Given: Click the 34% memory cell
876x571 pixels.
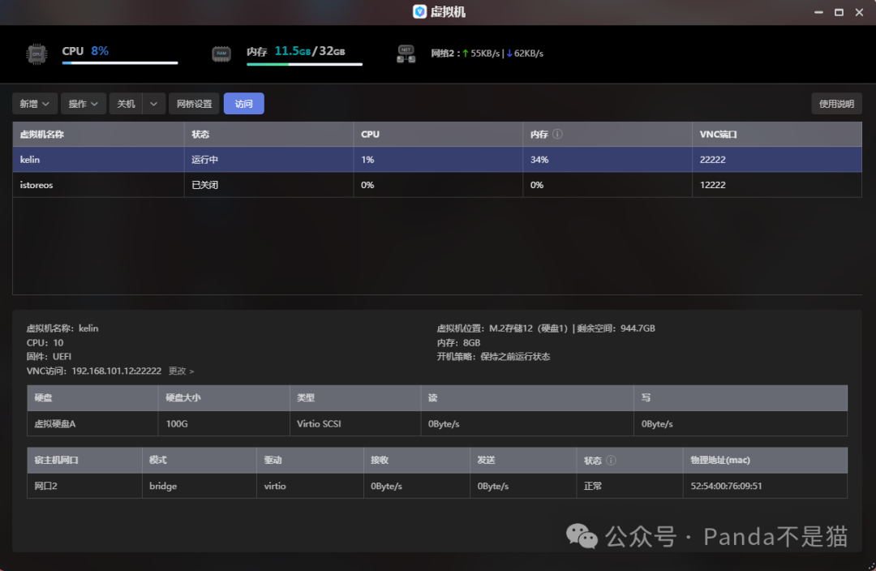Looking at the screenshot, I should [x=608, y=159].
